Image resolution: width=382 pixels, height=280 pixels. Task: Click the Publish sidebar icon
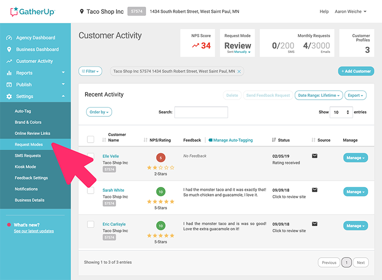9,84
